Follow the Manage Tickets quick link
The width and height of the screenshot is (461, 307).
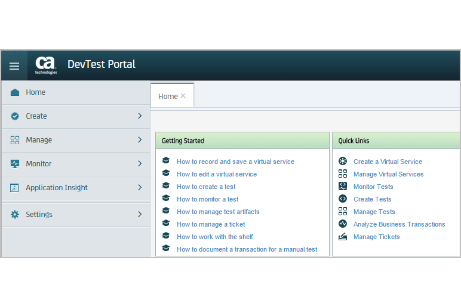(376, 237)
